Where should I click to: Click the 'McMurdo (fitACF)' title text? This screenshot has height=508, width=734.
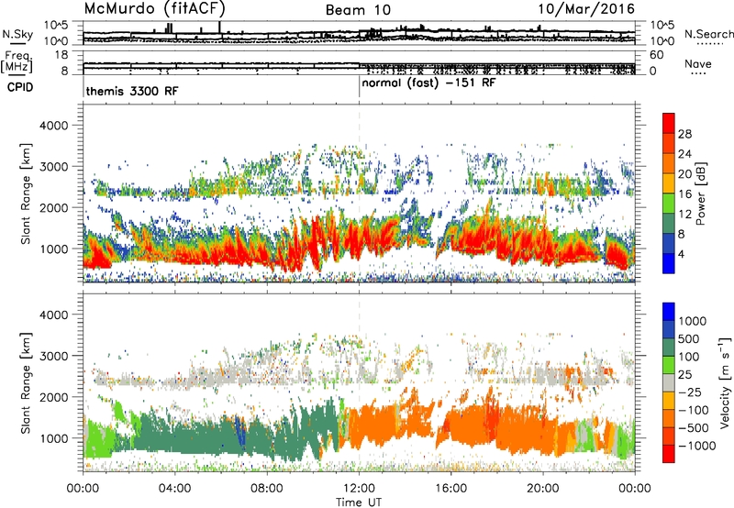point(154,9)
